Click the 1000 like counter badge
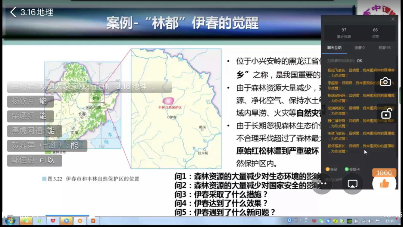Viewport: 403px width, 227px height. (384, 173)
